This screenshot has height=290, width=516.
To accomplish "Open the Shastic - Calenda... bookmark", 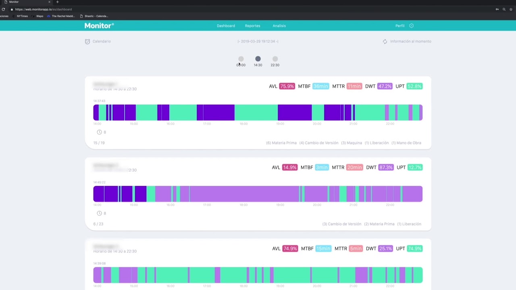I will (94, 16).
